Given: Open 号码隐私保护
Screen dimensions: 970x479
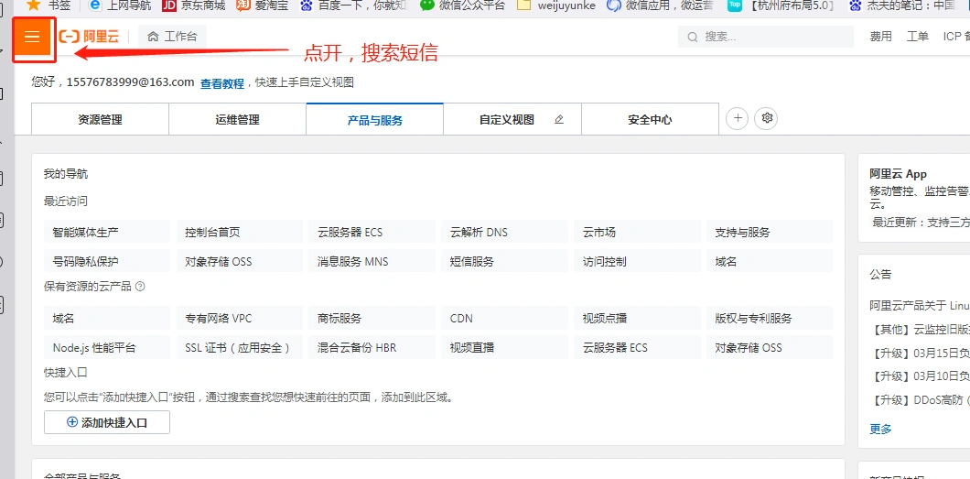Looking at the screenshot, I should point(107,261).
